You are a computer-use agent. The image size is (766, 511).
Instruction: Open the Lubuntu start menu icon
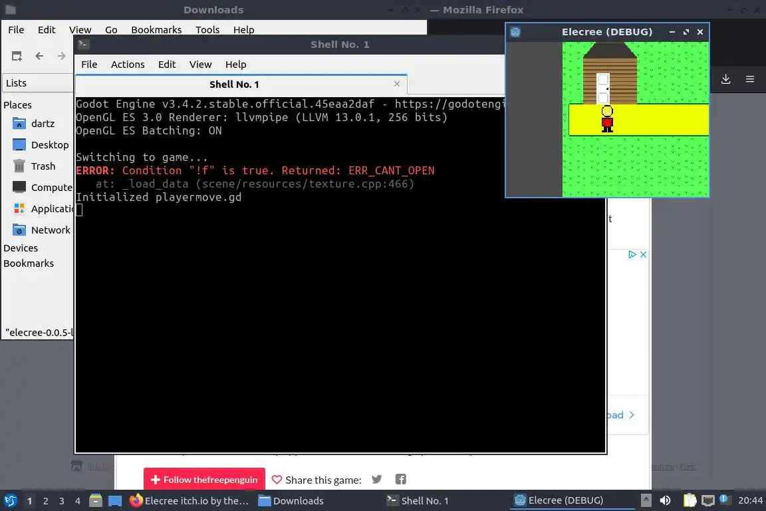[x=10, y=500]
